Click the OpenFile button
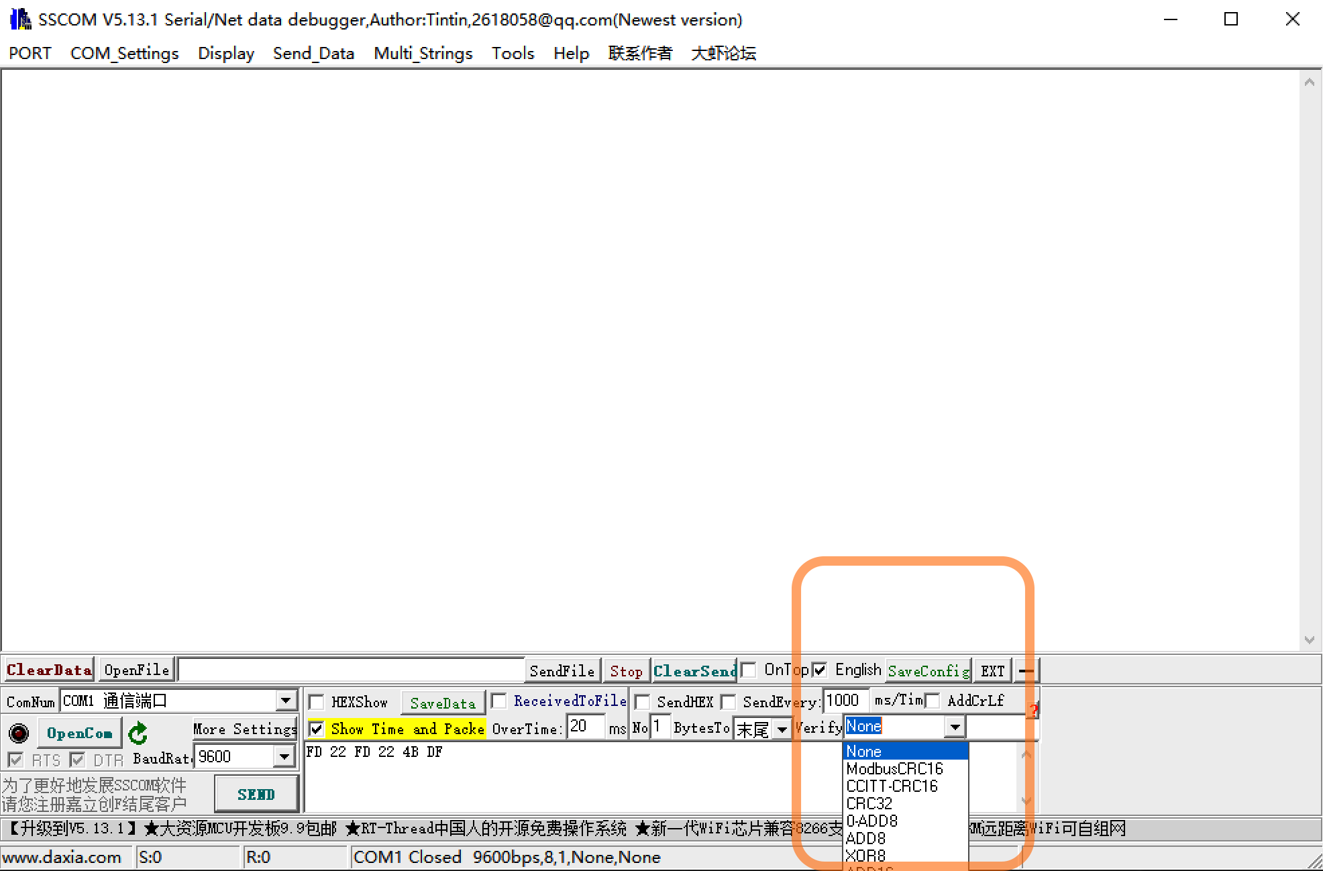Viewport: 1323px width, 871px height. [137, 670]
